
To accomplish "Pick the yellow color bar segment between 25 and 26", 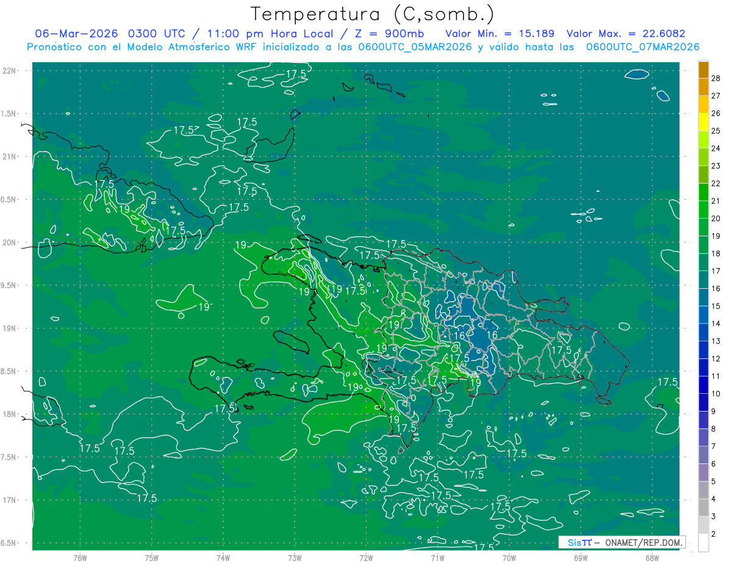I will [x=703, y=122].
